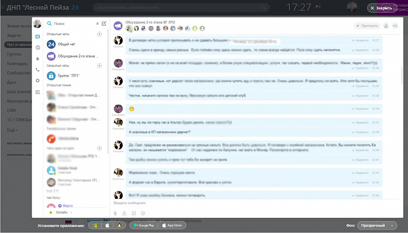Open the phone dialer icon in sidebar
Screen dimensions: 408x233
tap(38, 70)
